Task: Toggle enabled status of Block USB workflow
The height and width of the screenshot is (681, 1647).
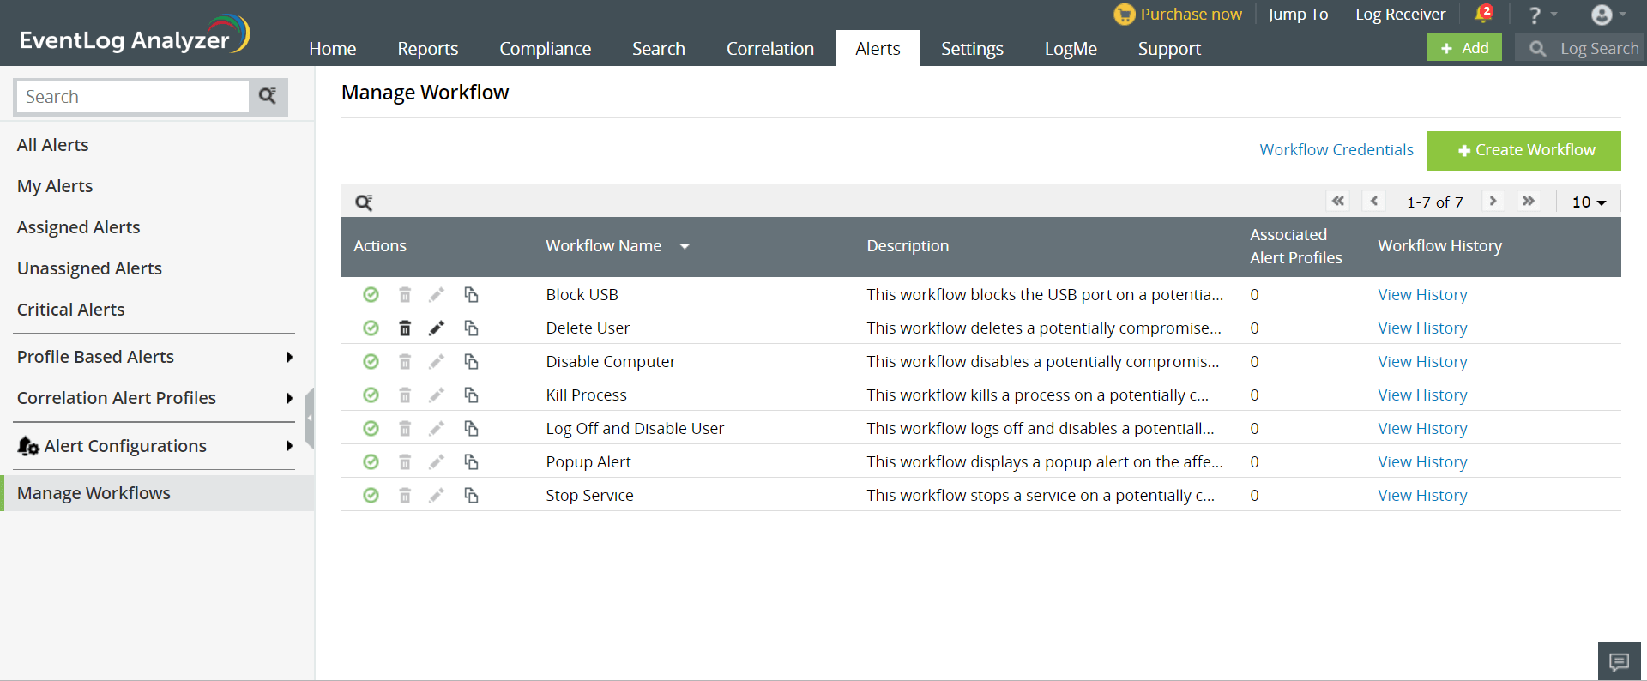Action: (371, 294)
